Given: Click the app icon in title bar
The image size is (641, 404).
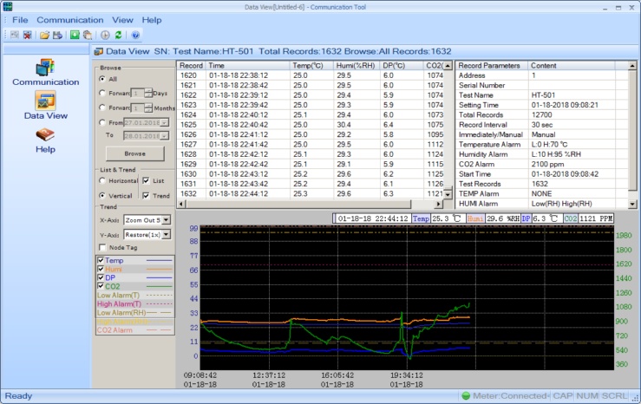Looking at the screenshot, I should tap(7, 6).
